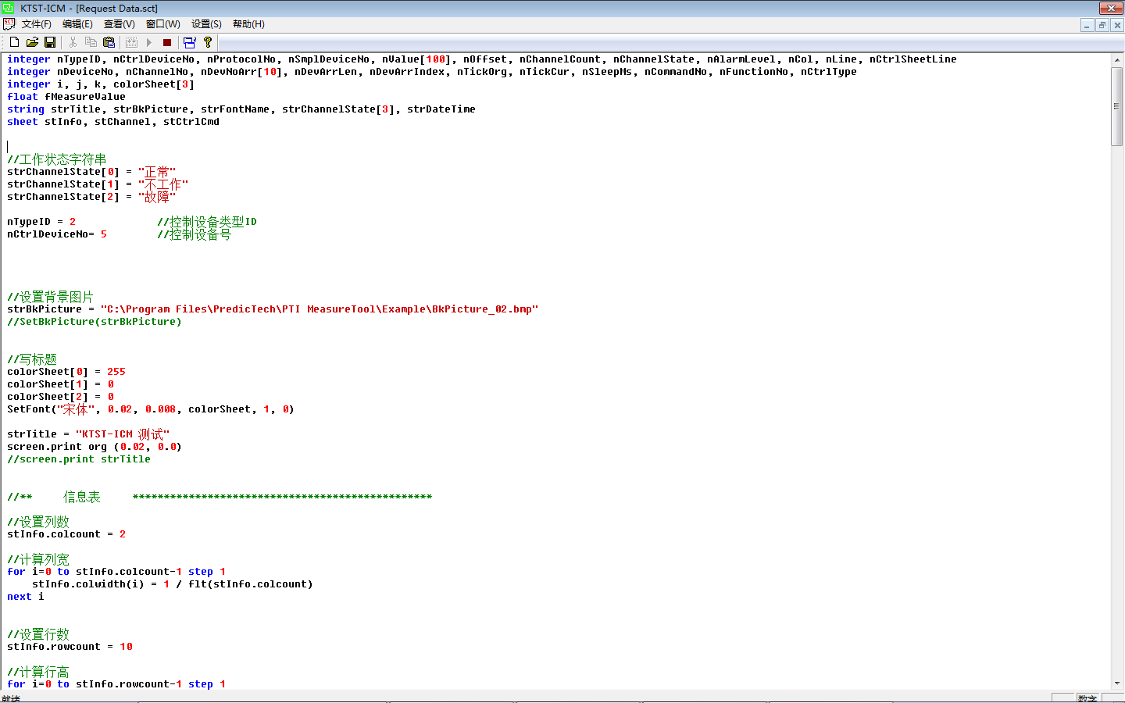Open the 文件(F) menu
Viewport: 1125px width, 703px height.
coord(36,24)
